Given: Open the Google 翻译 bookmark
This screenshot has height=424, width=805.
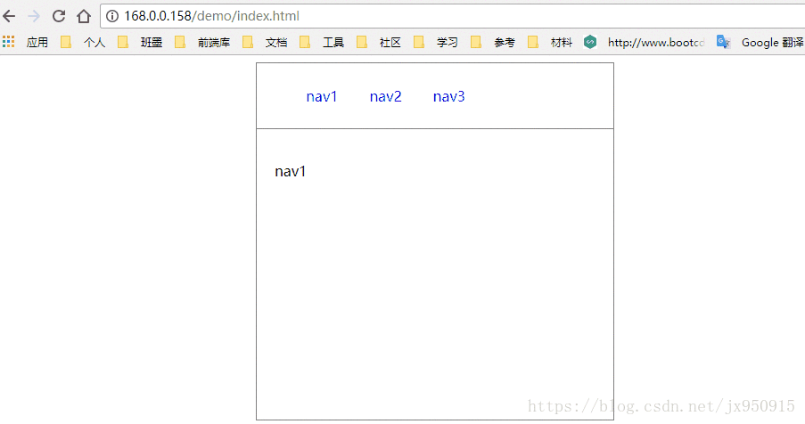Looking at the screenshot, I should (x=760, y=42).
